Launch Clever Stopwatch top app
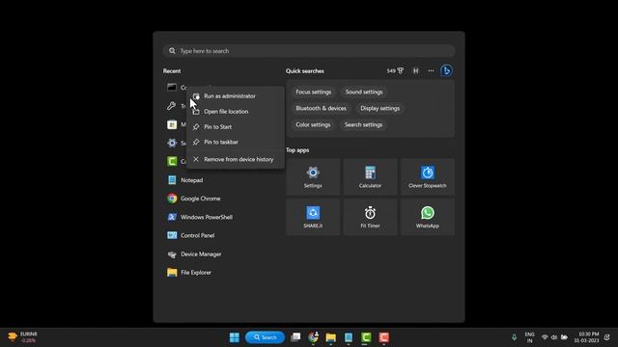 (x=428, y=176)
